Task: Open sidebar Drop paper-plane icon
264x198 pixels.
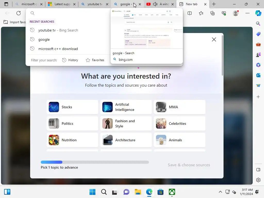Action: [258, 86]
